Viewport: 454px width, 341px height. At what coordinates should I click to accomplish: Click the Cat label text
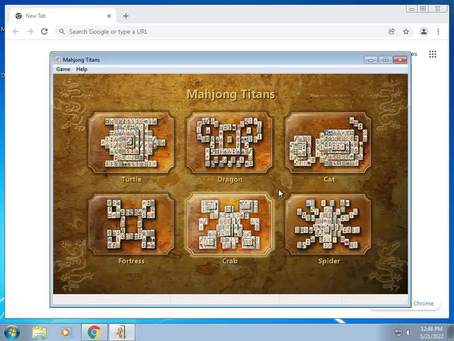pyautogui.click(x=329, y=179)
